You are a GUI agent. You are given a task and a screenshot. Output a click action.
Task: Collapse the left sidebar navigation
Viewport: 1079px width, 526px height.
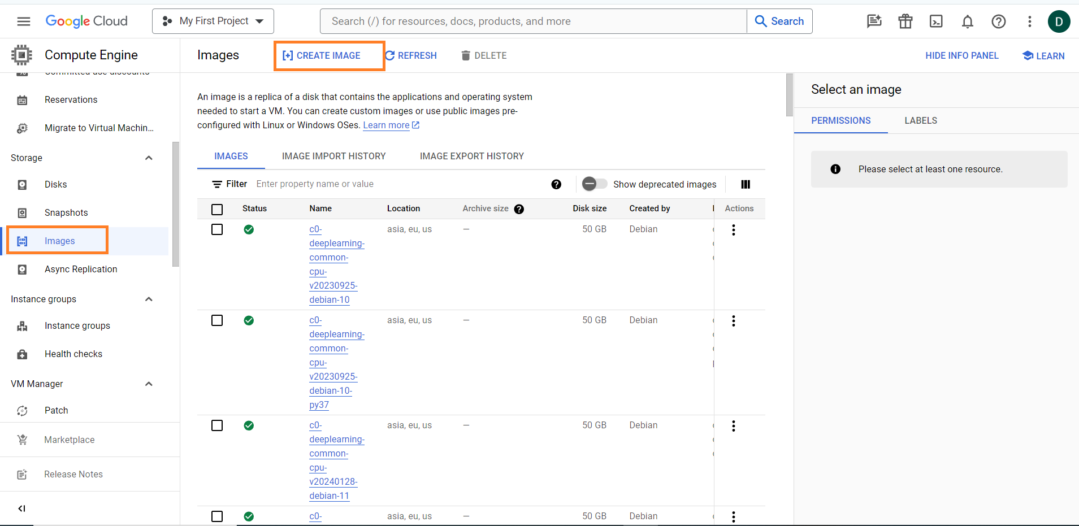coord(21,508)
